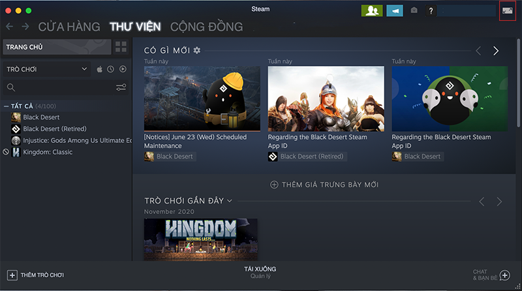Open the Kingdom game thumbnail

point(201,239)
